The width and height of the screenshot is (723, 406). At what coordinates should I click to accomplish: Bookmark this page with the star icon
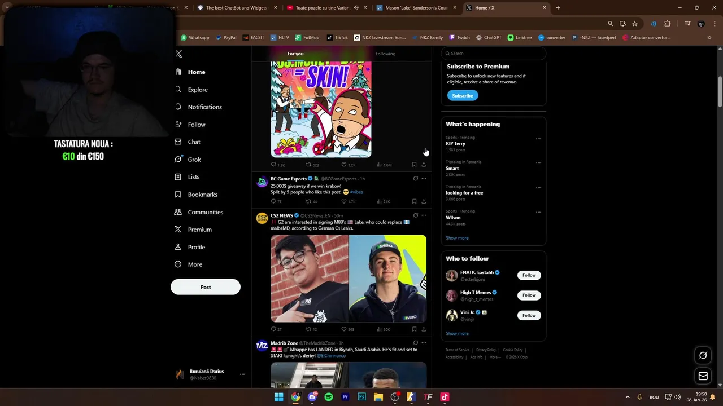pyautogui.click(x=635, y=24)
